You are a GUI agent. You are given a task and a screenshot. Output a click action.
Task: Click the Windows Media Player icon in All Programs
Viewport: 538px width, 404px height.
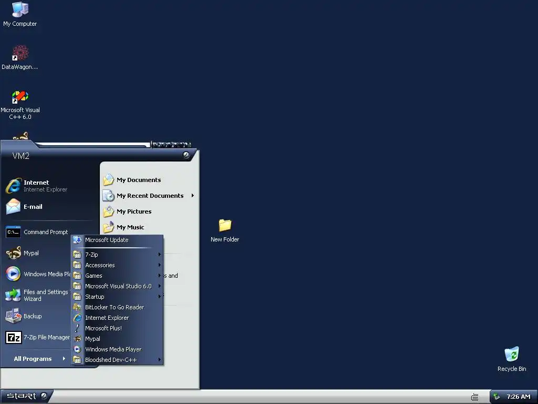coord(77,349)
